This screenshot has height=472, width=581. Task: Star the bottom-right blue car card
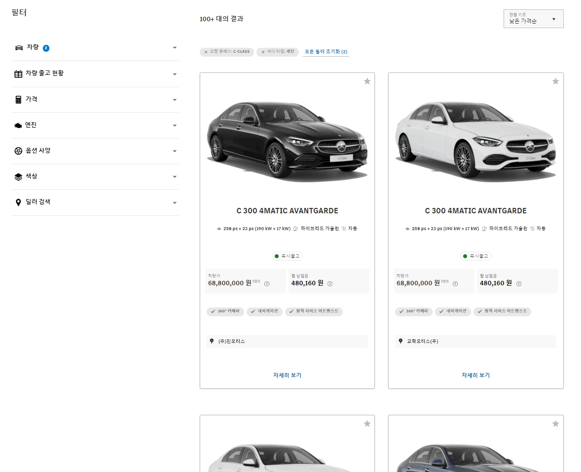tap(555, 424)
